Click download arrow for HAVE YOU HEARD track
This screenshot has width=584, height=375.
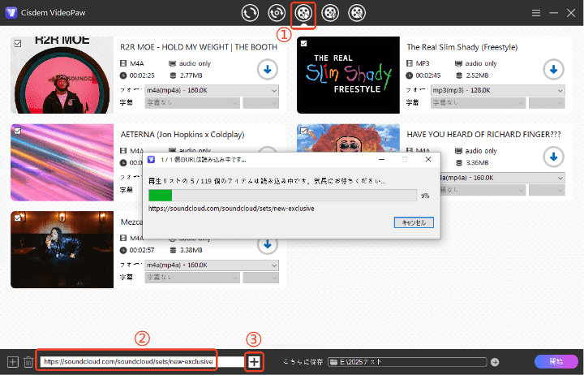tap(553, 157)
